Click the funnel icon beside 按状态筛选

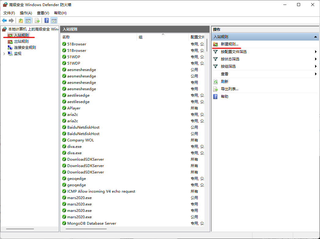tap(215, 59)
